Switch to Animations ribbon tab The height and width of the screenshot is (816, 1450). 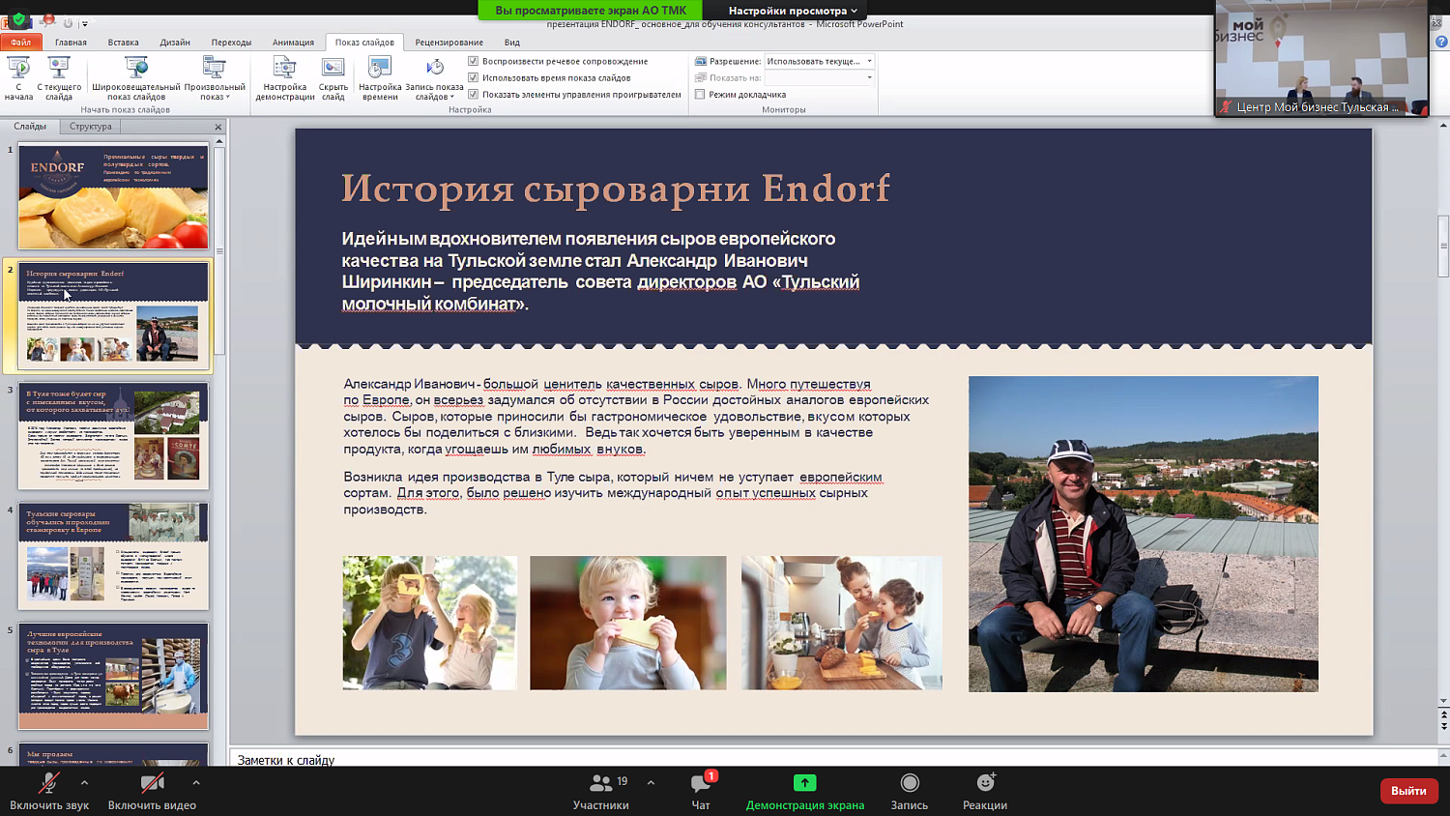(x=293, y=43)
